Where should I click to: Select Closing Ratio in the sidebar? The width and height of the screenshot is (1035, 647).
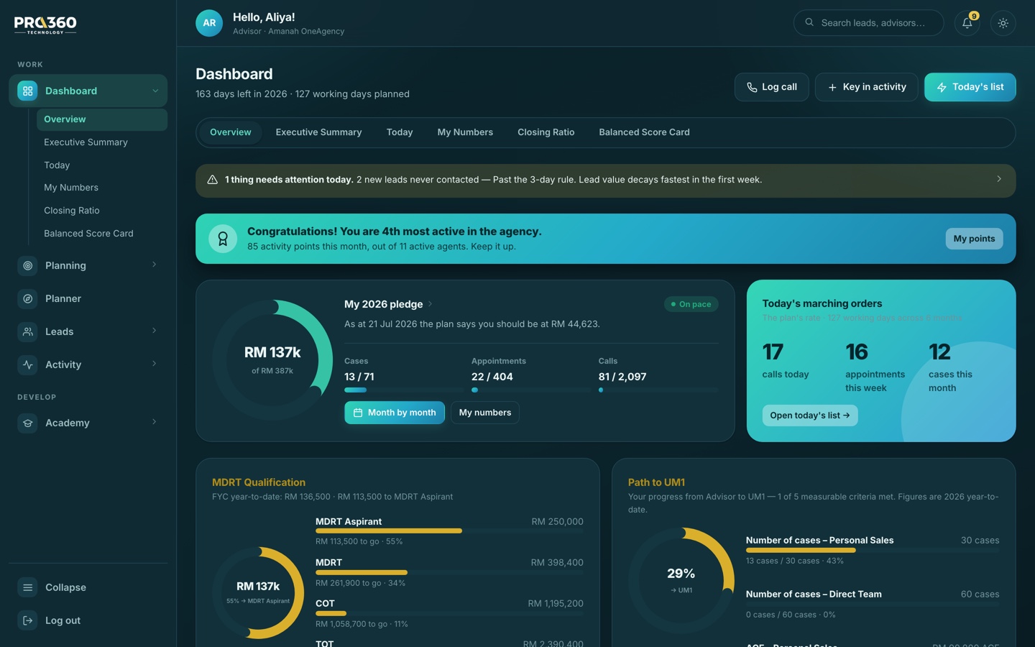[x=102, y=211]
